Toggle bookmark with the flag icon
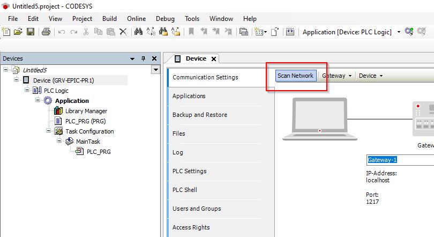Screen dimensions: 434x237 pyautogui.click(x=191, y=32)
